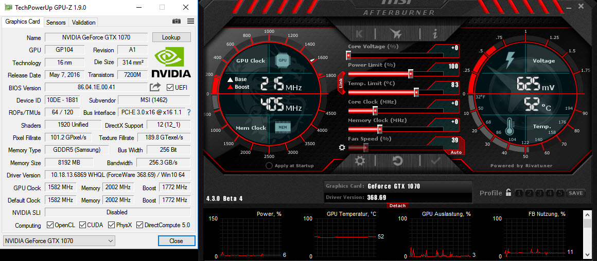Click the monitoring graph scrollbar up arrow

tap(587, 214)
